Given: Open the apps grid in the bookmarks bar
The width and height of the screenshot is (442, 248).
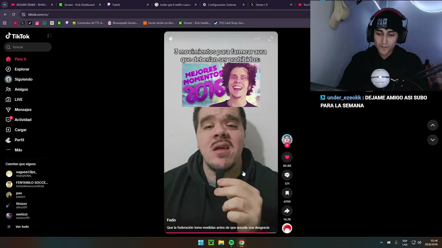Looking at the screenshot, I should (x=4, y=23).
